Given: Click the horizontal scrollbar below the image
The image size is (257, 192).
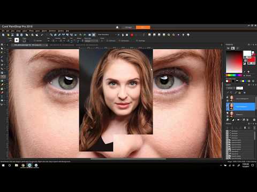Looking at the screenshot, I should pos(128,159).
